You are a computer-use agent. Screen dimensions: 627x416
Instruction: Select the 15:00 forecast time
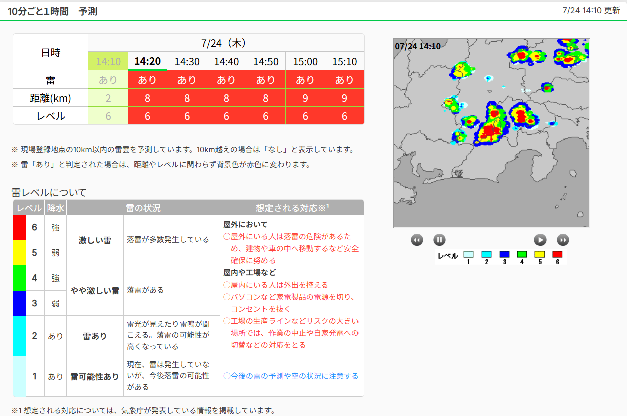point(305,61)
